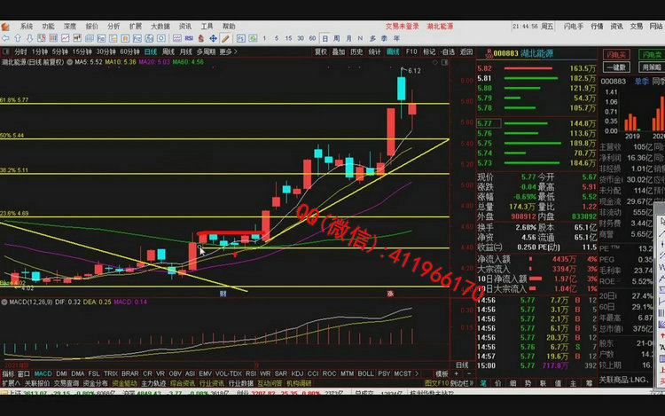The height and width of the screenshot is (416, 665).
Task: Open the 窗口 window menu
Action: [x=24, y=373]
